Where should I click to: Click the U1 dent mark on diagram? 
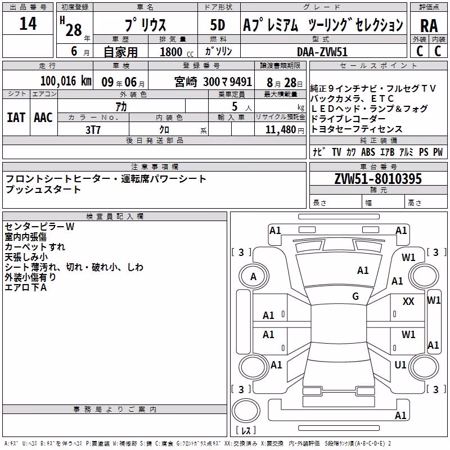400,365
